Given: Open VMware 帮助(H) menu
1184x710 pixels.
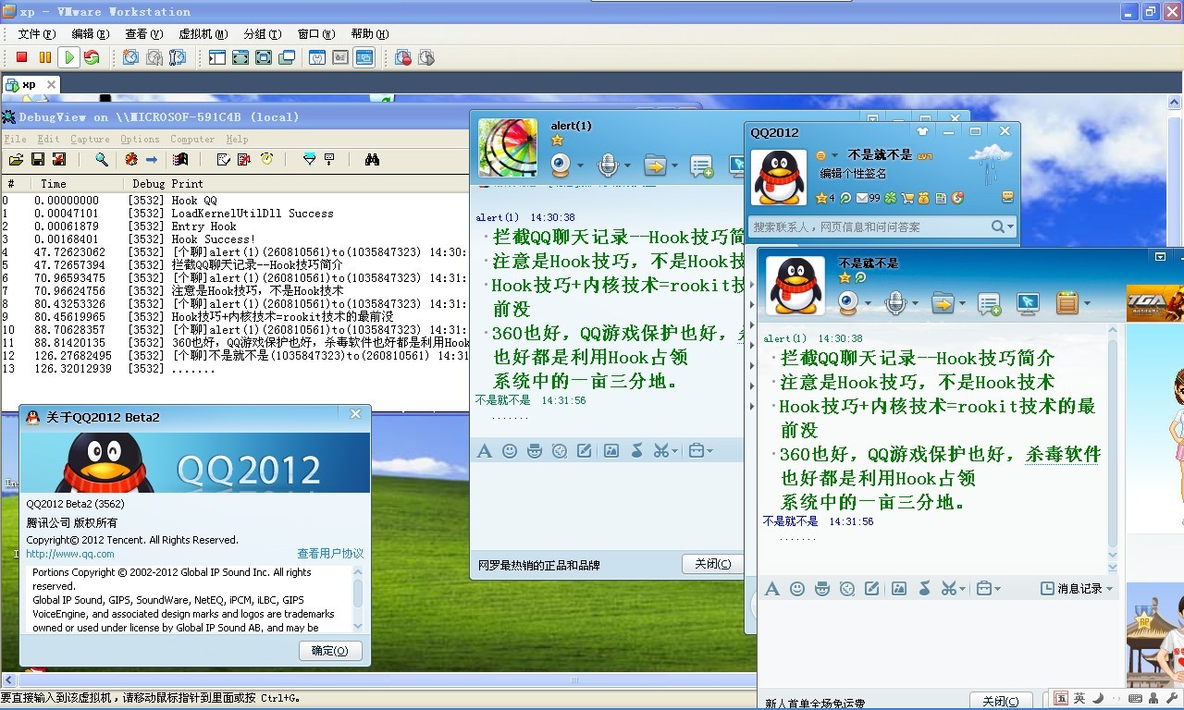Looking at the screenshot, I should click(x=370, y=34).
